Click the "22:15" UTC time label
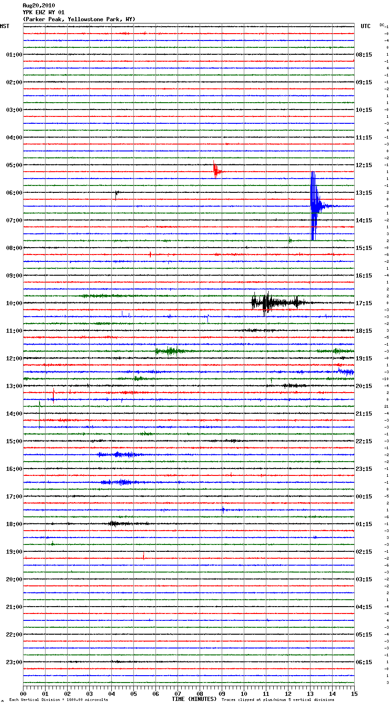This screenshot has height=706, width=391. pyautogui.click(x=364, y=441)
